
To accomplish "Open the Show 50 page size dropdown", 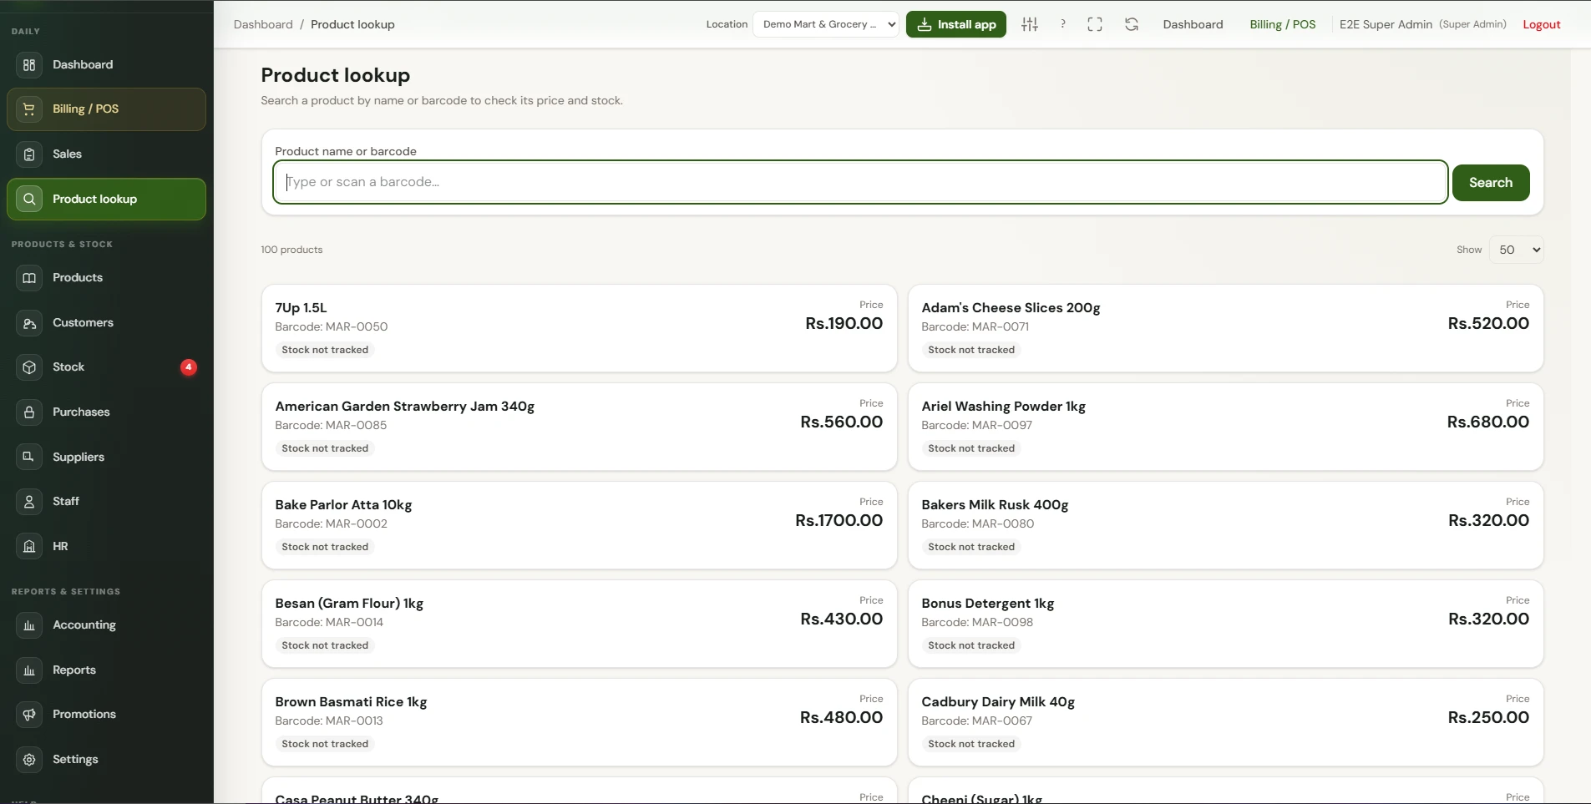I will click(x=1517, y=250).
